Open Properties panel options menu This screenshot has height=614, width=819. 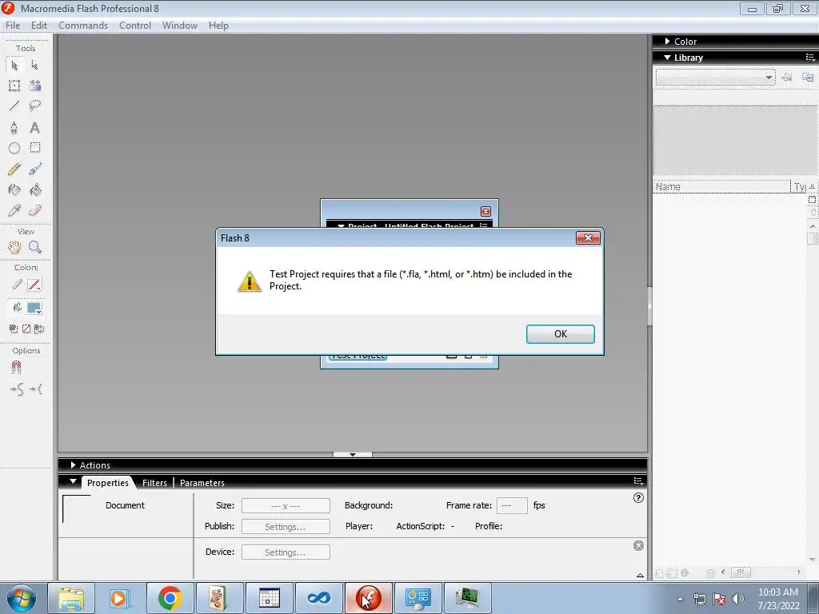point(638,480)
